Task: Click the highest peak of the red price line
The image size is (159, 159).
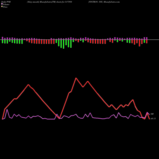Action: pyautogui.click(x=76, y=78)
